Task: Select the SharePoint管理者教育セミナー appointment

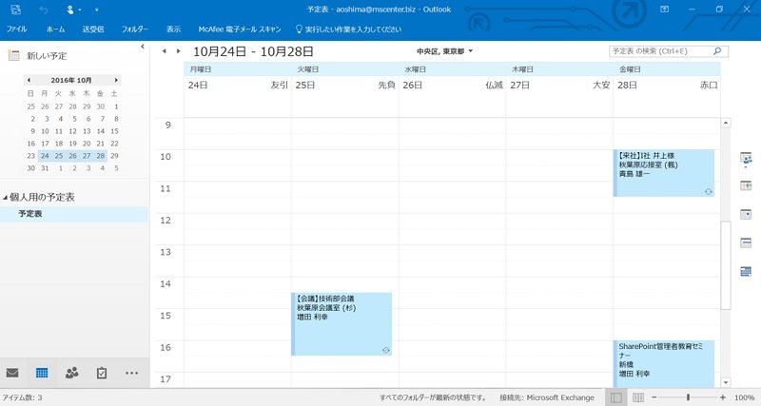Action: coord(664,364)
